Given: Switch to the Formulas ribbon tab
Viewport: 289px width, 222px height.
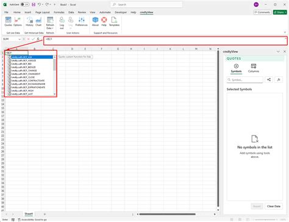Looking at the screenshot, I should coord(59,12).
